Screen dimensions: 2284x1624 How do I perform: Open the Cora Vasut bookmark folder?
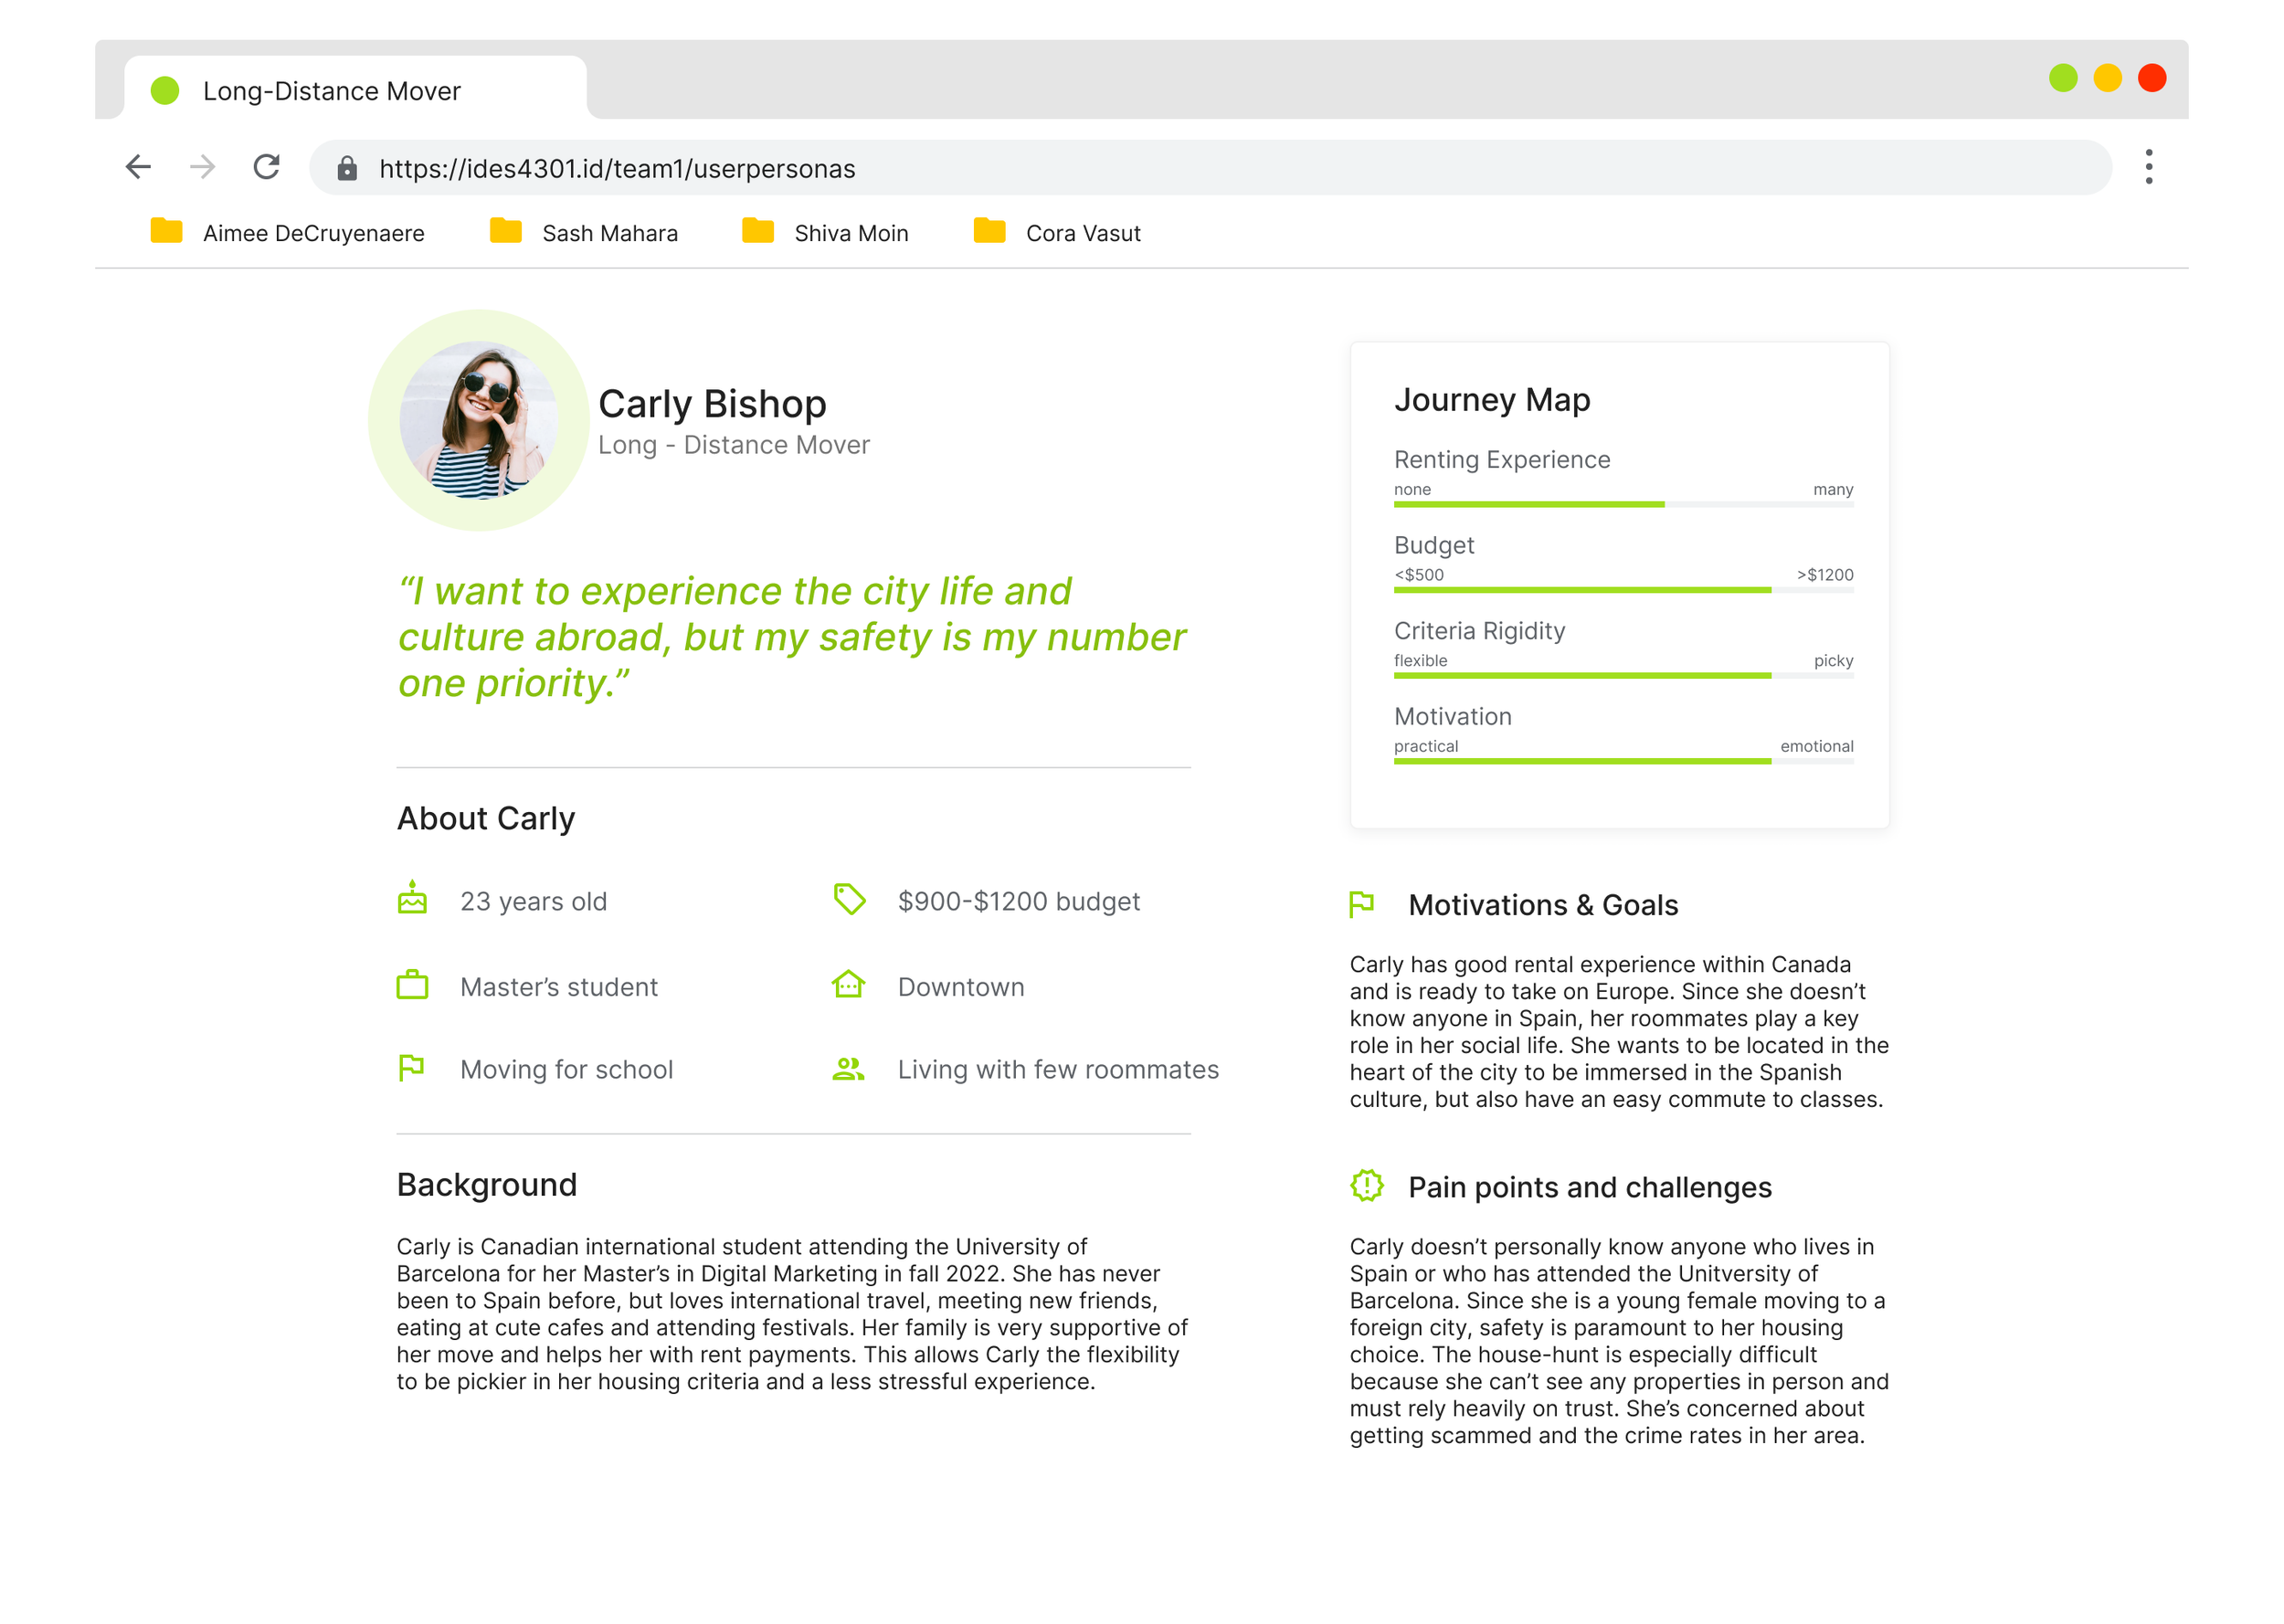[x=1057, y=232]
